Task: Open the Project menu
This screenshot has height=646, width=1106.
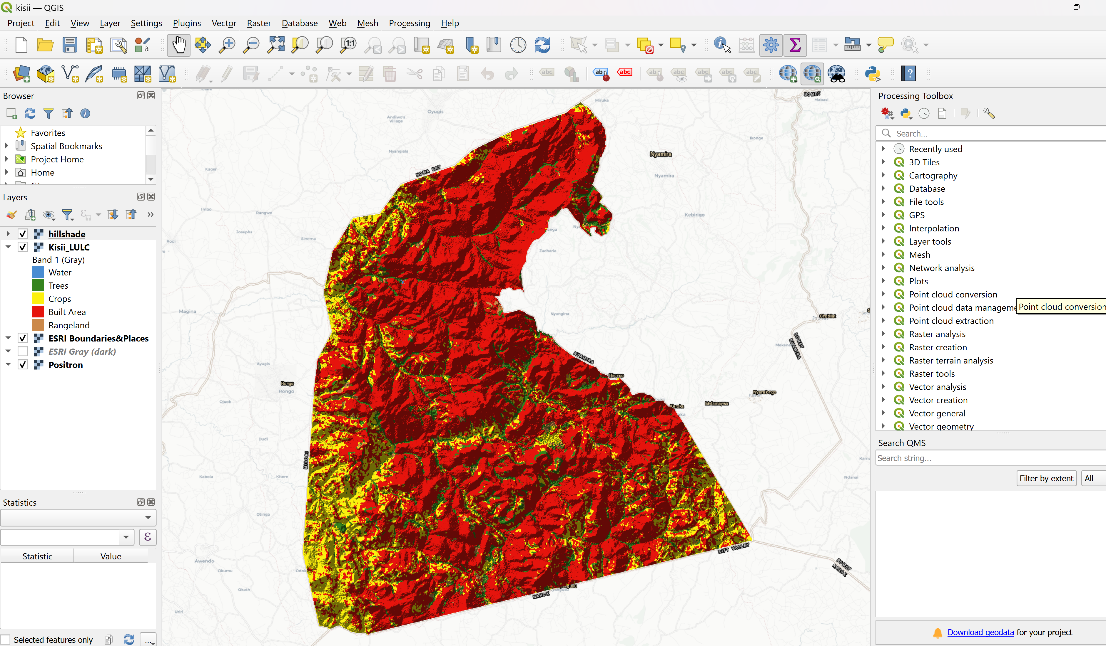Action: tap(21, 23)
